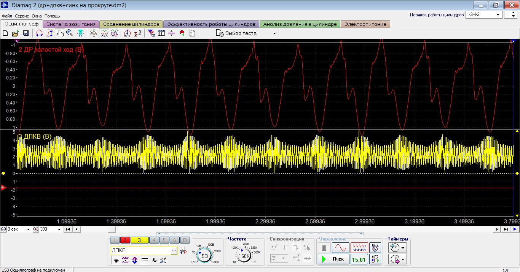This screenshot has height=272, width=520.
Task: Select the red multi-wave recorder mode button
Action: coord(359,248)
